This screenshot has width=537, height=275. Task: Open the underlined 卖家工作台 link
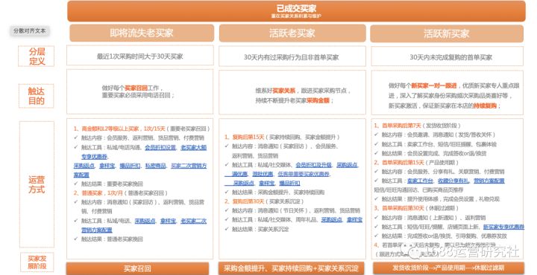pyautogui.click(x=420, y=181)
